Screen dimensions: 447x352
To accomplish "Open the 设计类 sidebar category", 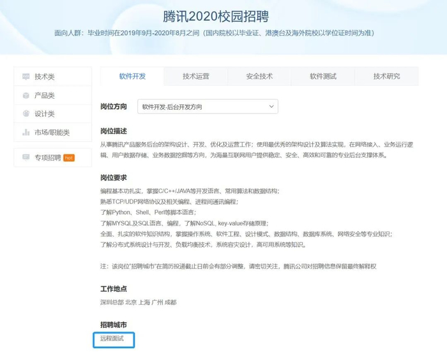I will tap(53, 114).
